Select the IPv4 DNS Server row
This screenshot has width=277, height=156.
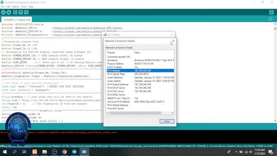(x=140, y=91)
